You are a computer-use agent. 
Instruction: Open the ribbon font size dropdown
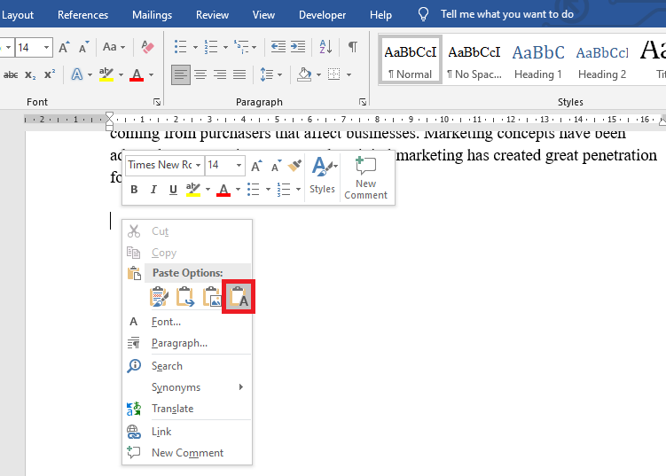[46, 47]
